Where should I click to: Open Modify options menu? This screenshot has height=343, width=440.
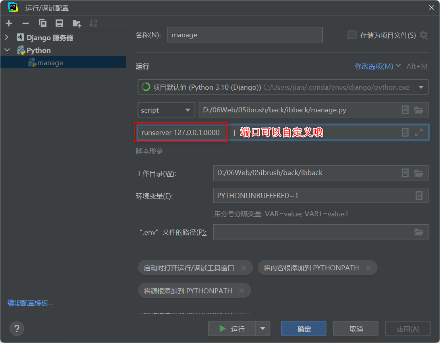pyautogui.click(x=377, y=66)
